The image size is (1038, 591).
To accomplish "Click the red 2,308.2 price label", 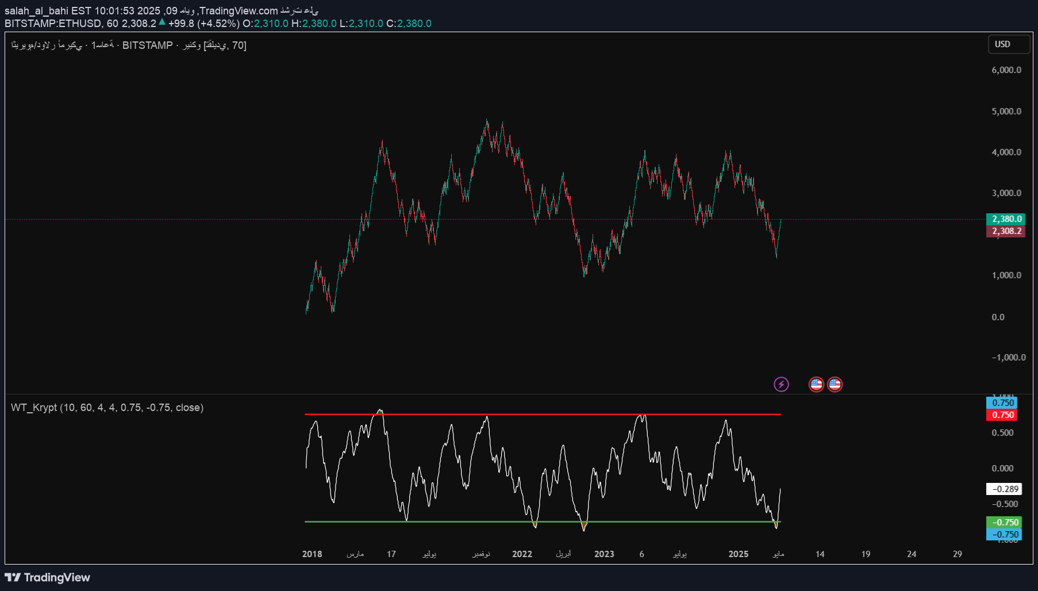I will (1006, 231).
